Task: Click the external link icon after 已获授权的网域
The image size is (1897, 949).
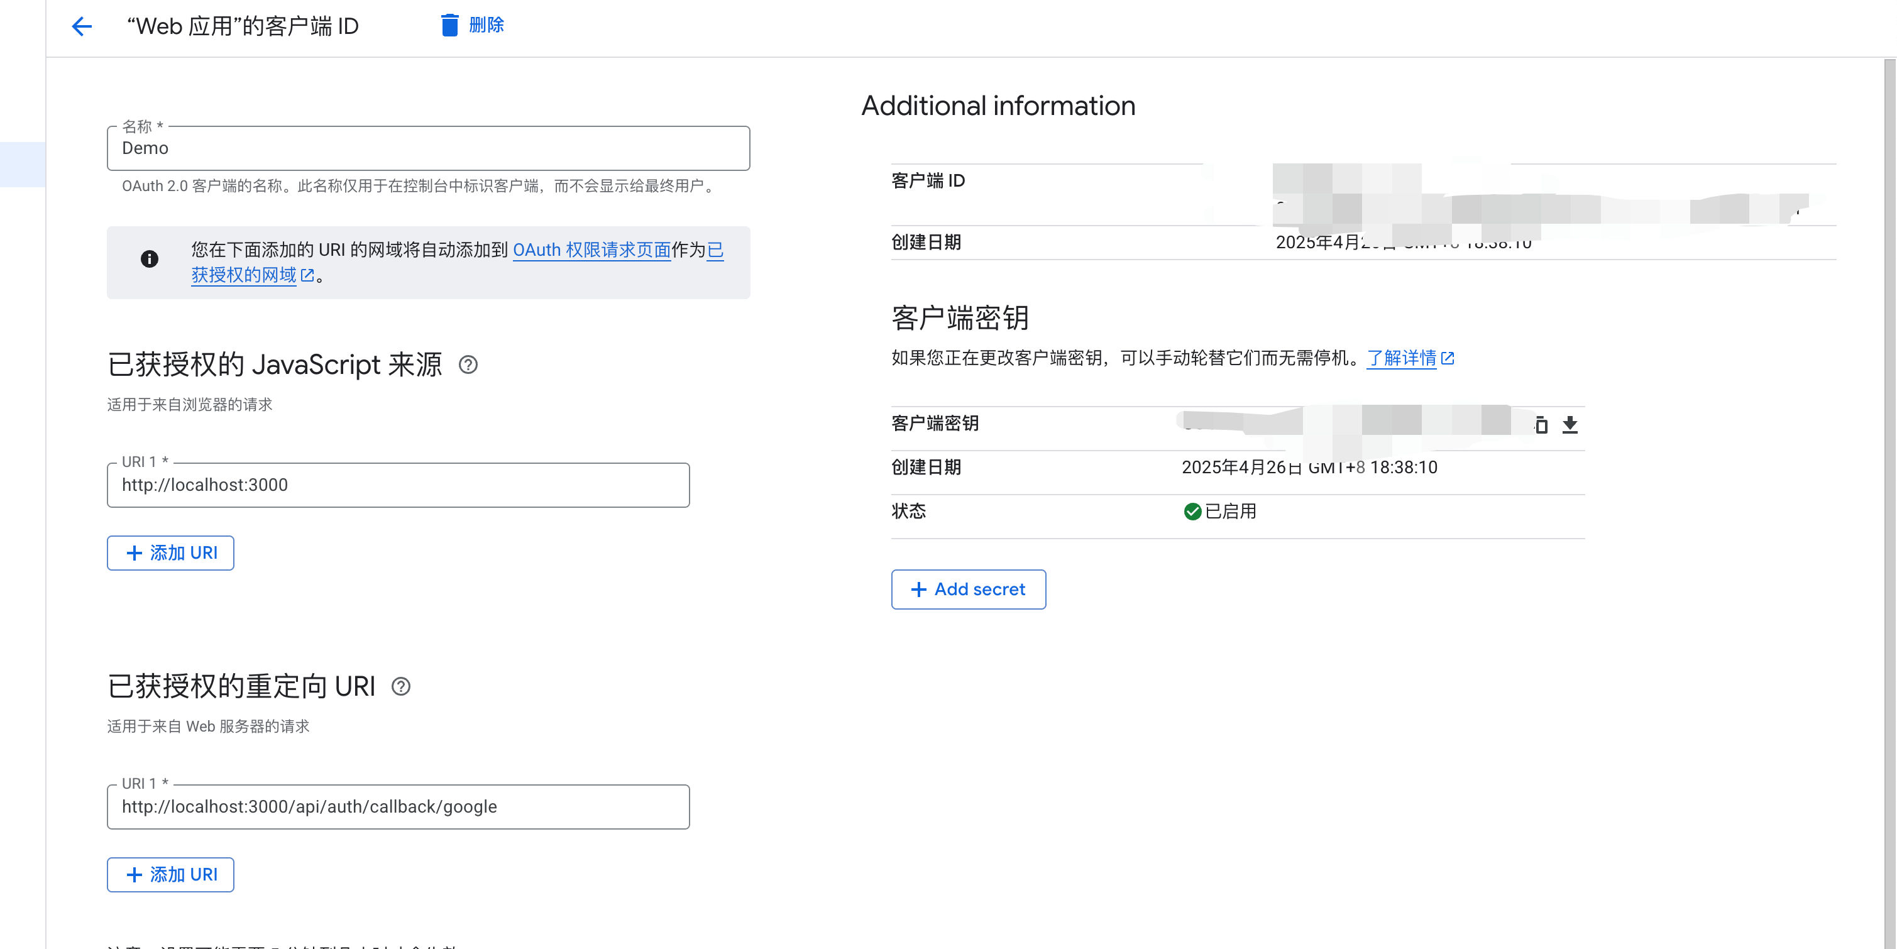Action: (308, 276)
